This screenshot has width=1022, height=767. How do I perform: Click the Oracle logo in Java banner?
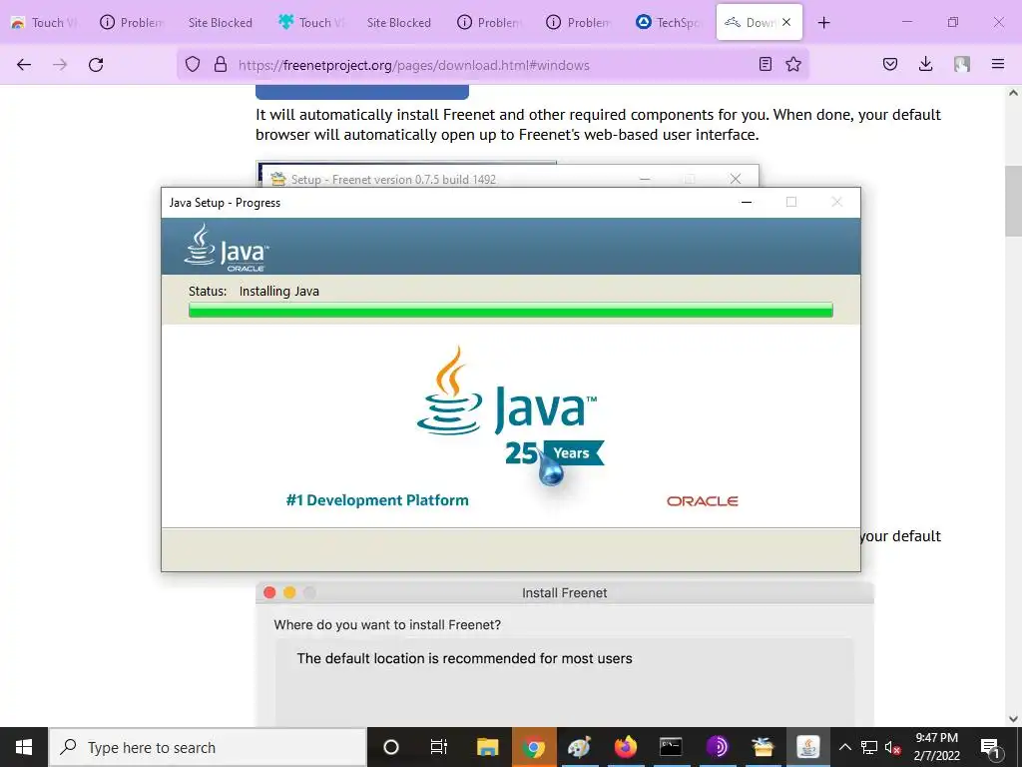tap(702, 501)
